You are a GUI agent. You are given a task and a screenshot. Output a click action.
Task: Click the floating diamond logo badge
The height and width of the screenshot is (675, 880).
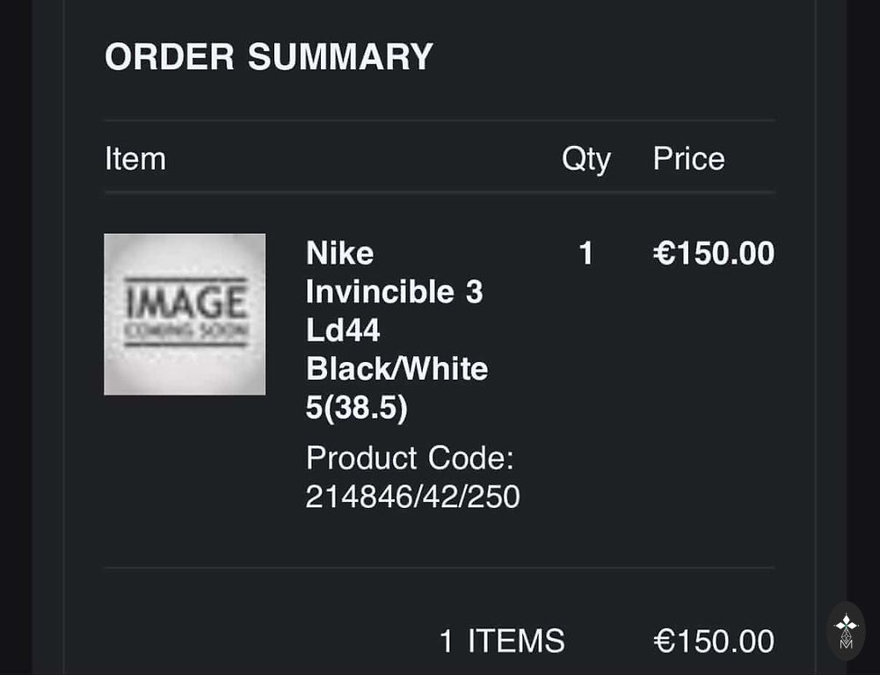[846, 630]
